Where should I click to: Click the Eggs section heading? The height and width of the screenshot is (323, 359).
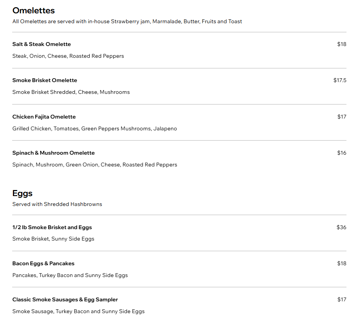[x=22, y=193]
